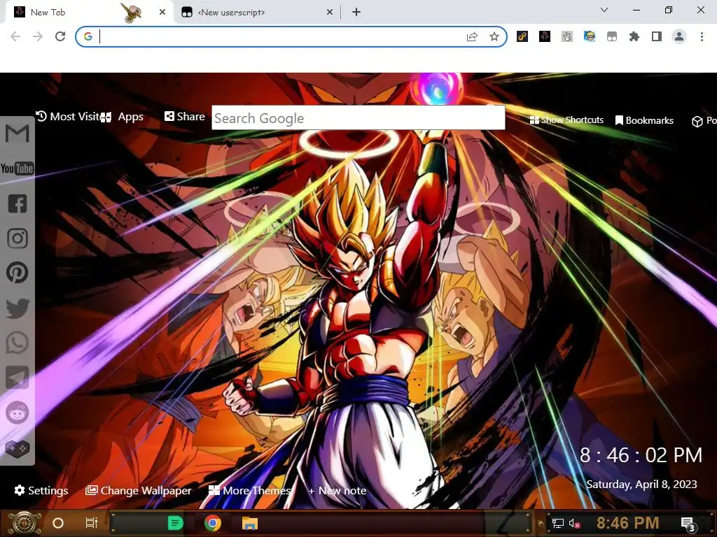Toggle Show Shortcuts
The image size is (717, 537).
[x=566, y=120]
